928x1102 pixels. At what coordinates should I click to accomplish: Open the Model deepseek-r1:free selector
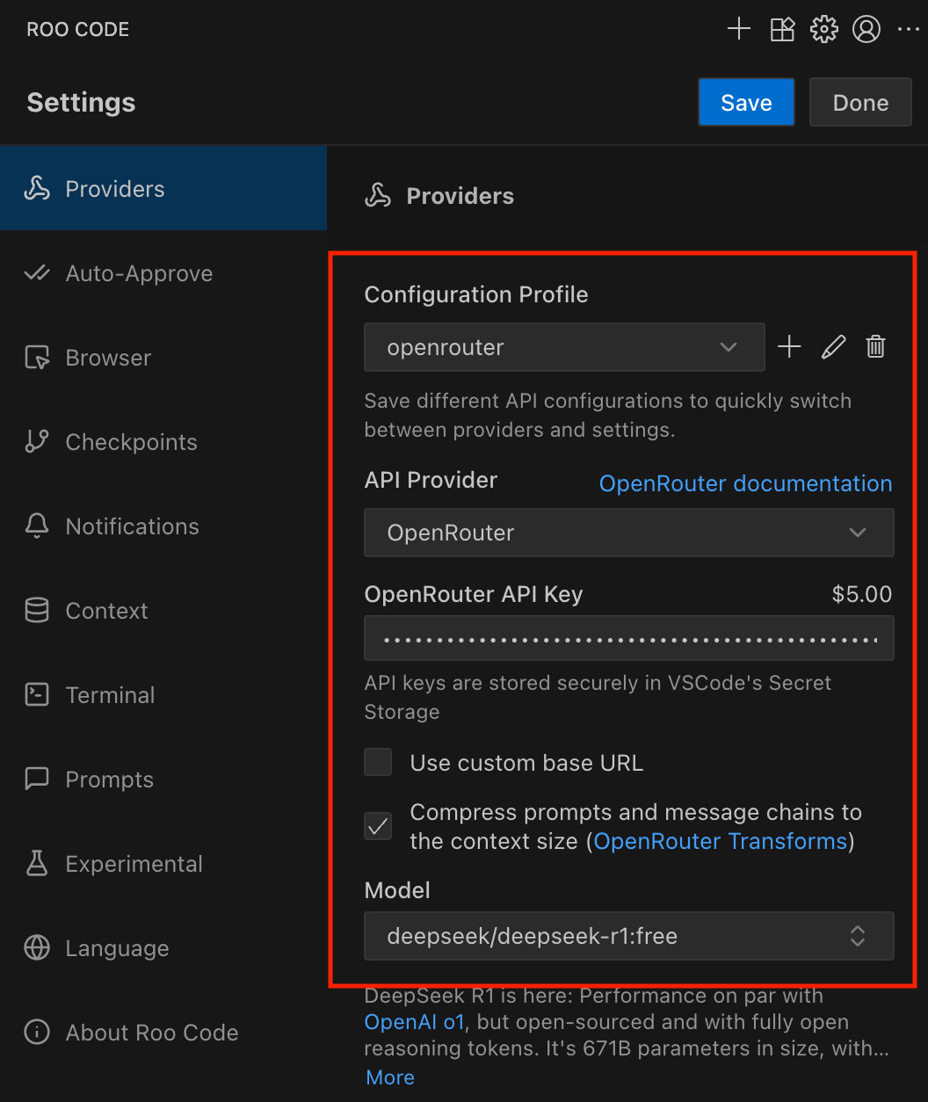tap(629, 936)
